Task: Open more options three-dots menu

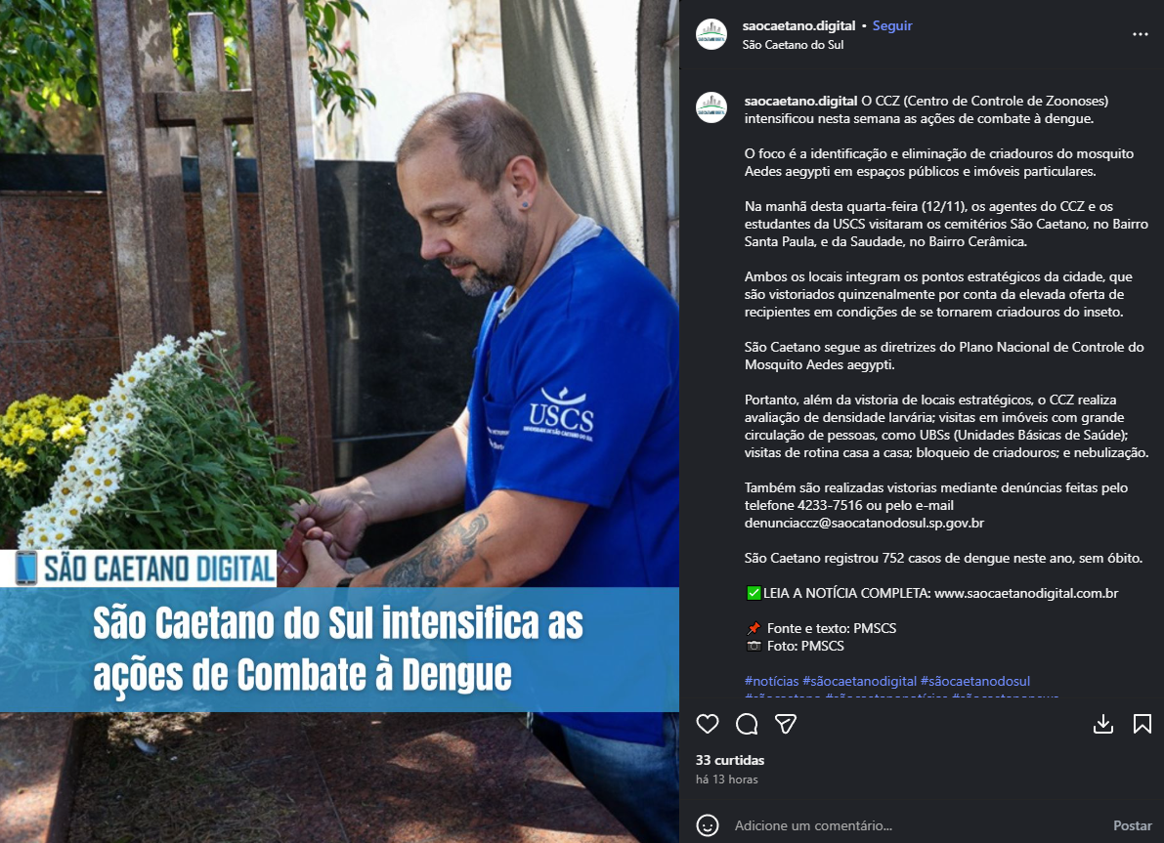Action: (x=1141, y=34)
